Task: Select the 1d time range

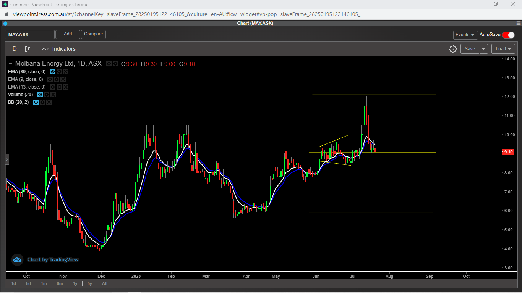Action: click(x=13, y=283)
